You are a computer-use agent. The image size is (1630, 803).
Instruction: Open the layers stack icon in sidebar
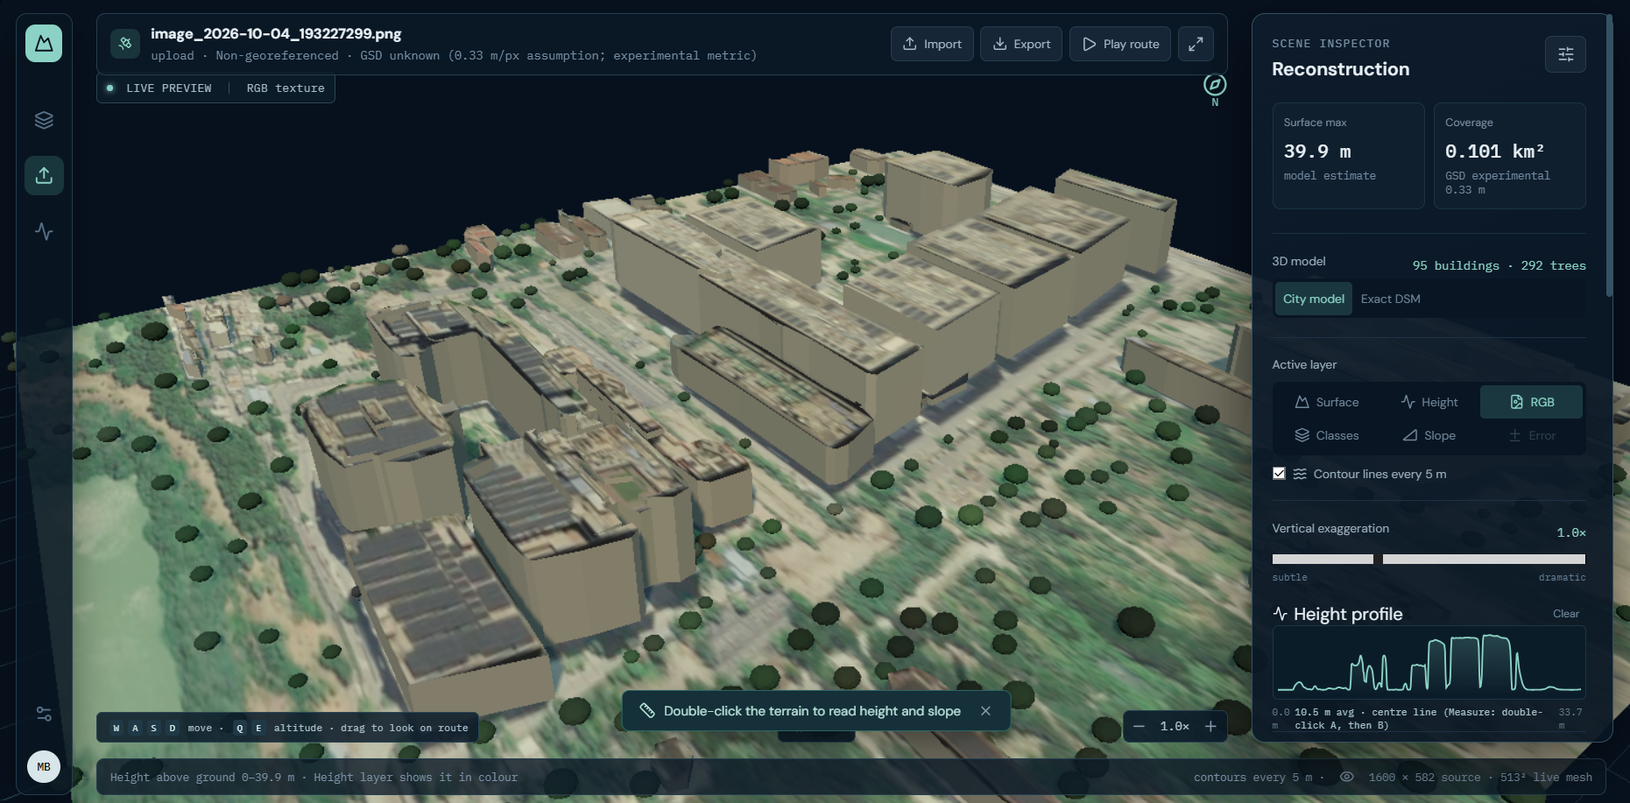point(44,120)
